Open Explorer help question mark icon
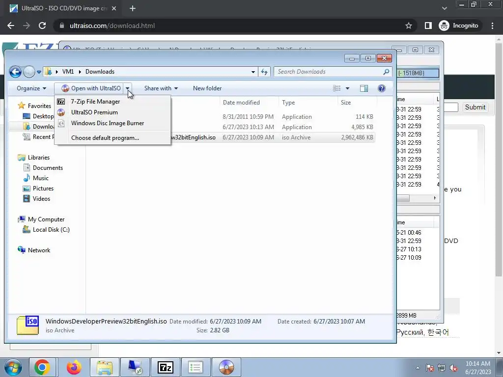The width and height of the screenshot is (503, 377). pos(381,88)
